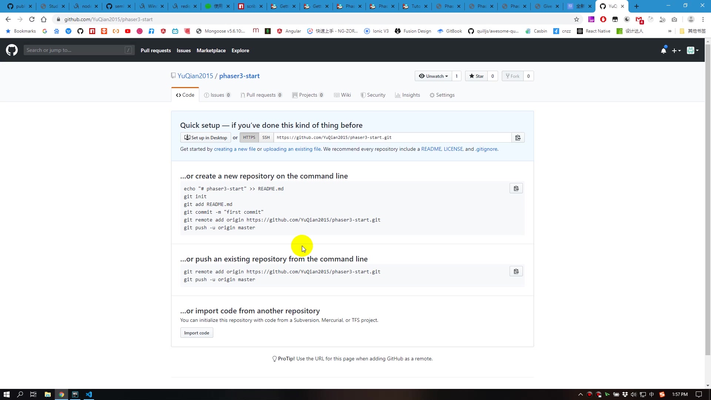
Task: Open the Insights tab
Action: click(x=407, y=95)
